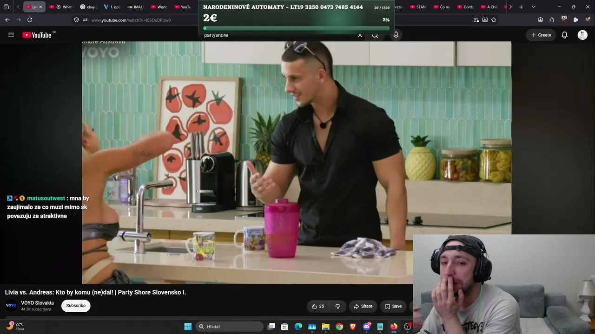Open site permissions icon in the address bar

85,20
